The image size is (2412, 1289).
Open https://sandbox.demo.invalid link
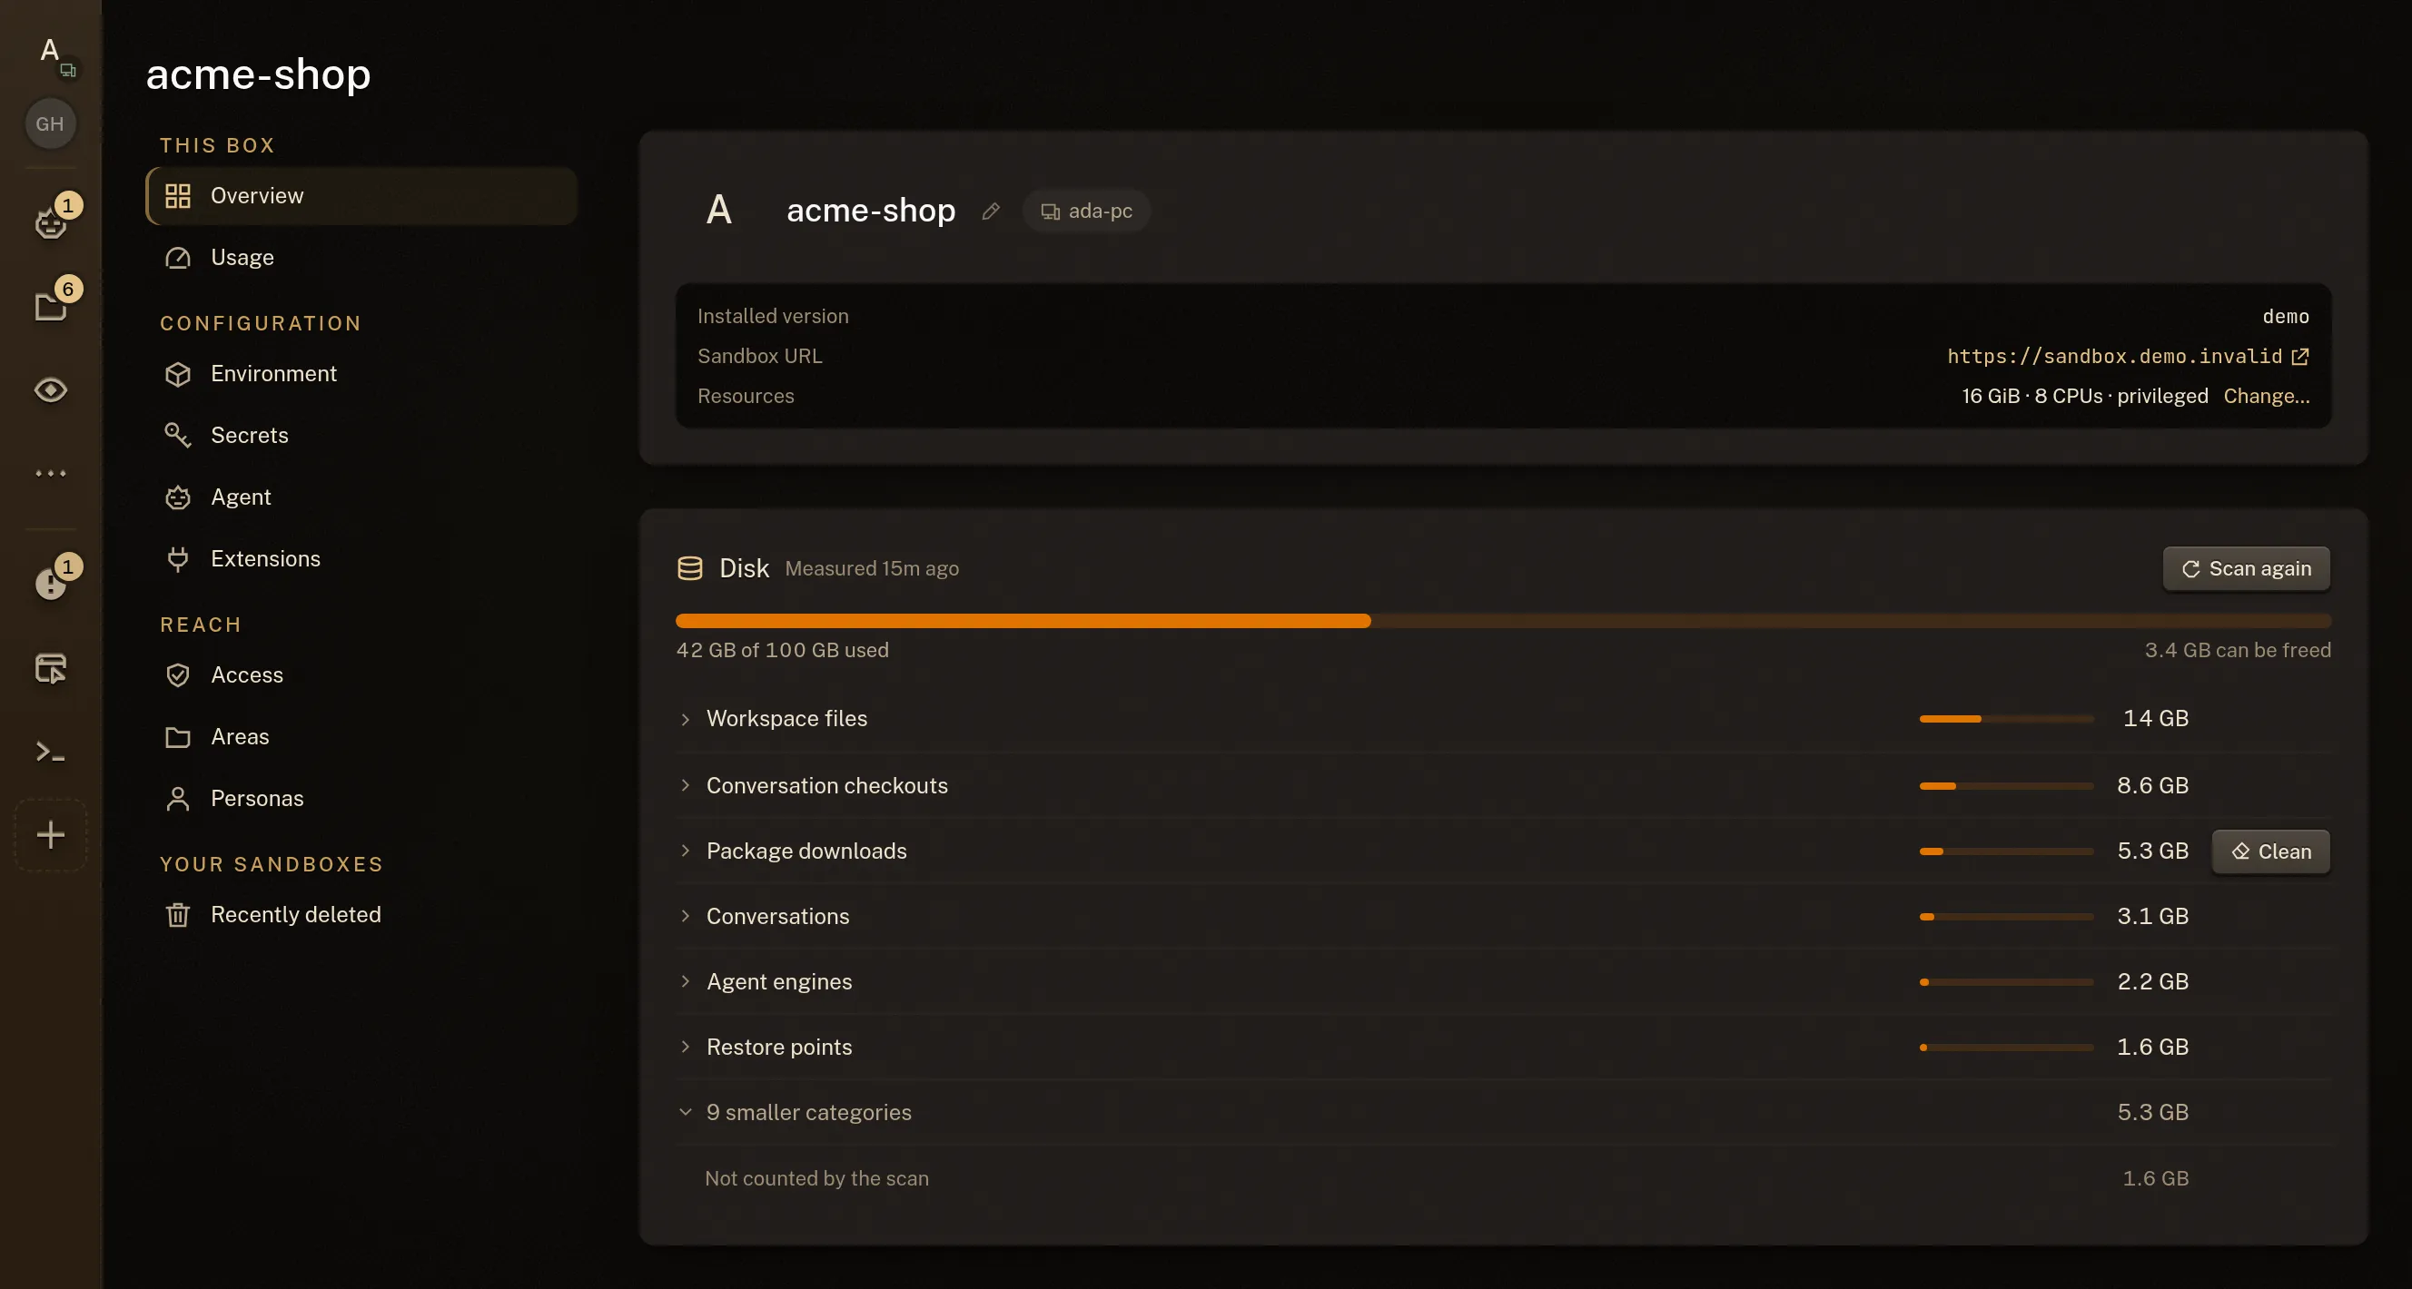[x=2114, y=356]
